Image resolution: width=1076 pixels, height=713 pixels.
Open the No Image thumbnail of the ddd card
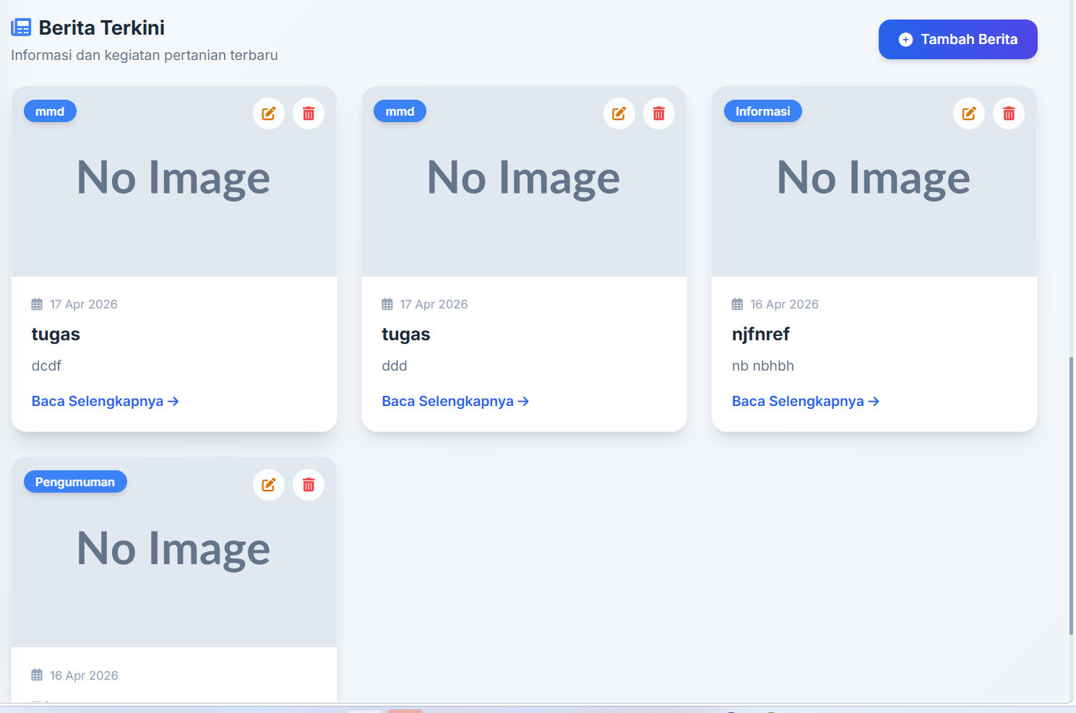[524, 181]
